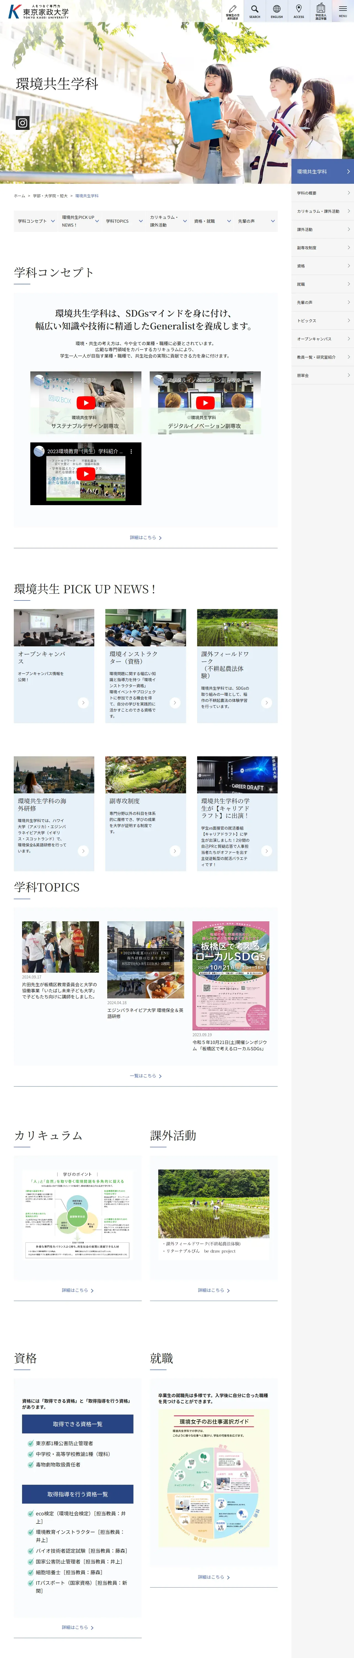Go to the 東京家政大学 logo home link
The image size is (354, 1658).
(x=39, y=11)
